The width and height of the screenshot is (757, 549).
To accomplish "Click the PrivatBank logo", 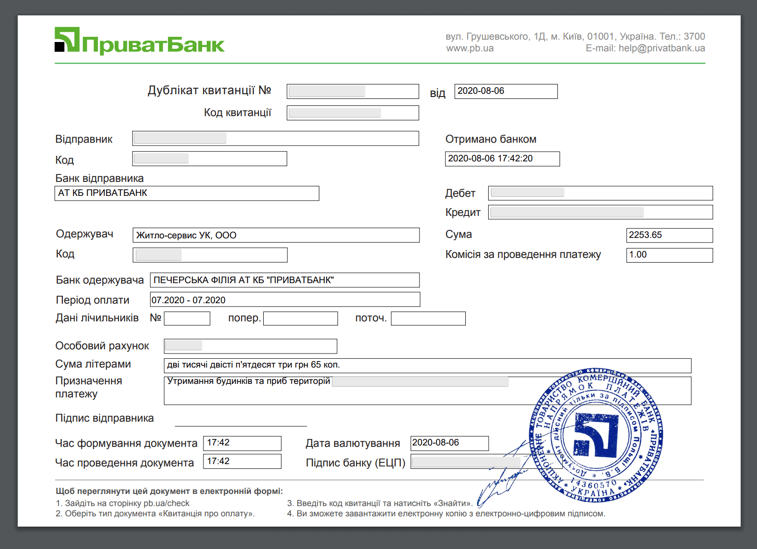I will click(140, 41).
